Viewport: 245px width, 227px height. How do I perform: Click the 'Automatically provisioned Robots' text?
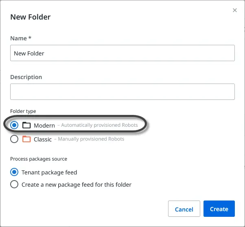click(99, 125)
